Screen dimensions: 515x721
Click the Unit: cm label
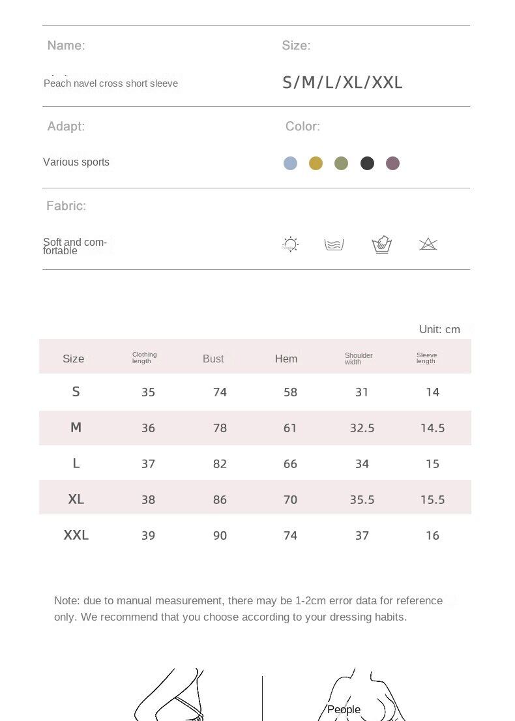[x=439, y=329]
